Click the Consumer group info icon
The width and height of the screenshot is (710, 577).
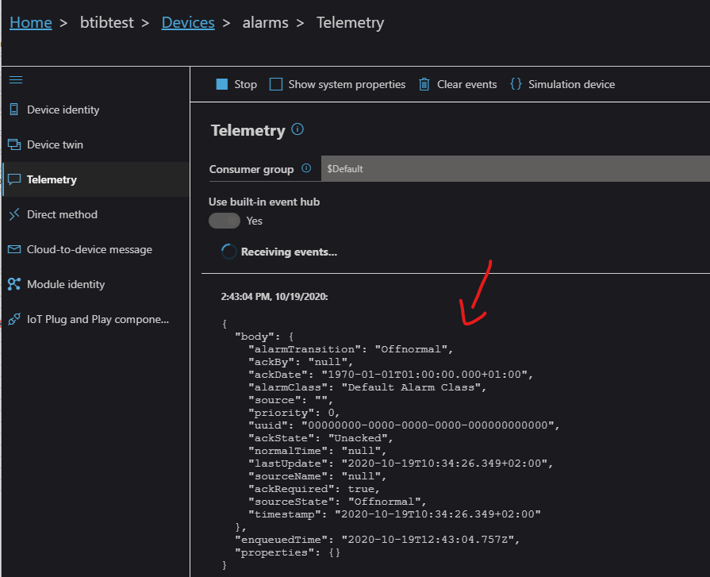click(306, 169)
